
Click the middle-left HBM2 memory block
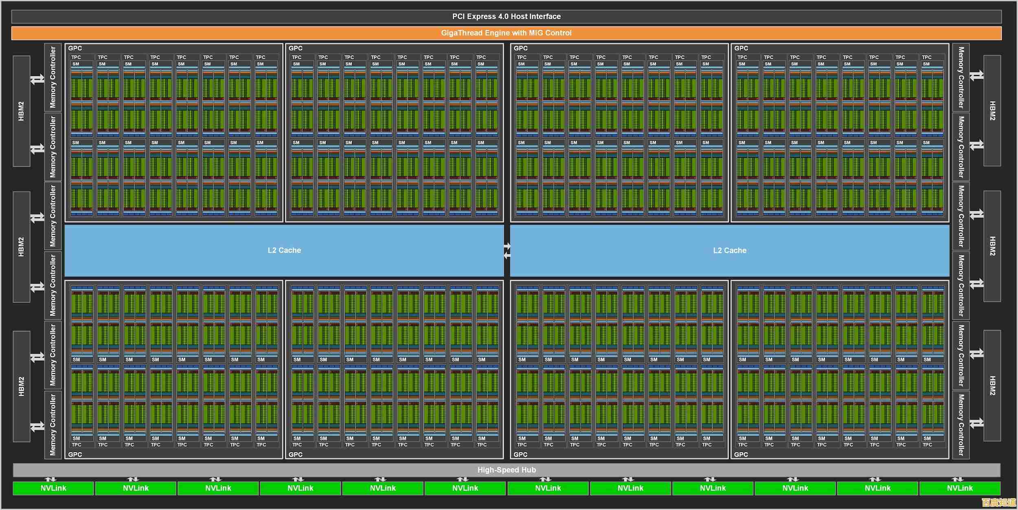[21, 247]
